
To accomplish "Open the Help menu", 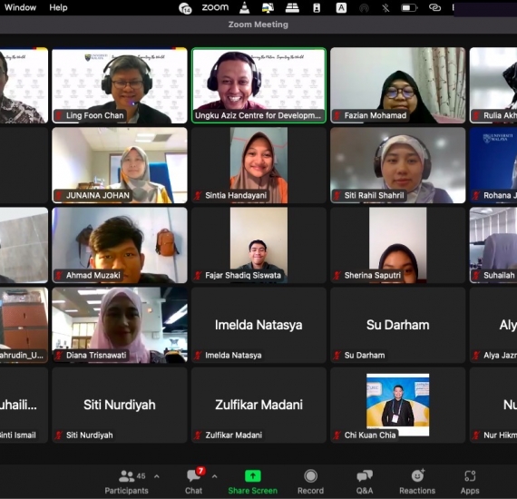I will point(58,7).
